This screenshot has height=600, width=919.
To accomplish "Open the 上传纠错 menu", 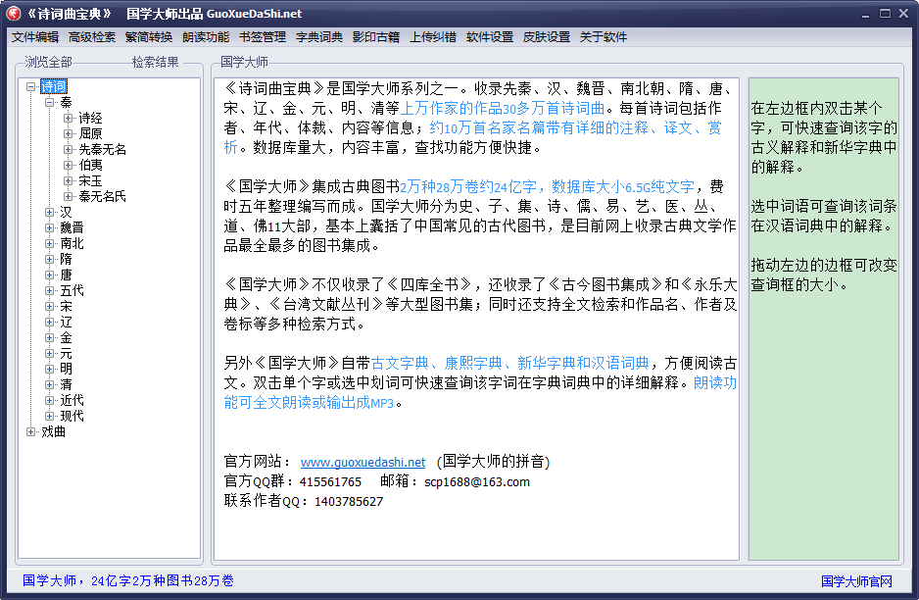I will tap(433, 37).
